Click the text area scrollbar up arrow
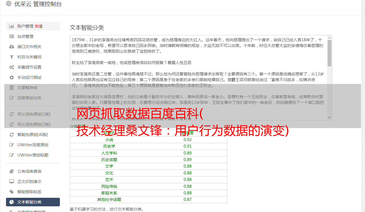 point(330,38)
